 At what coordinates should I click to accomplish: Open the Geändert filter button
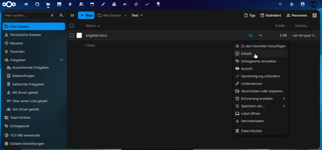coord(271,15)
